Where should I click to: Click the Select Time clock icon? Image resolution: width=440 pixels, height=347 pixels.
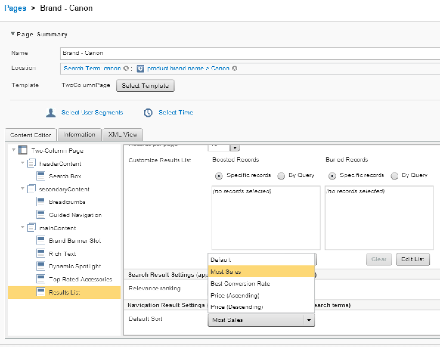click(x=148, y=113)
